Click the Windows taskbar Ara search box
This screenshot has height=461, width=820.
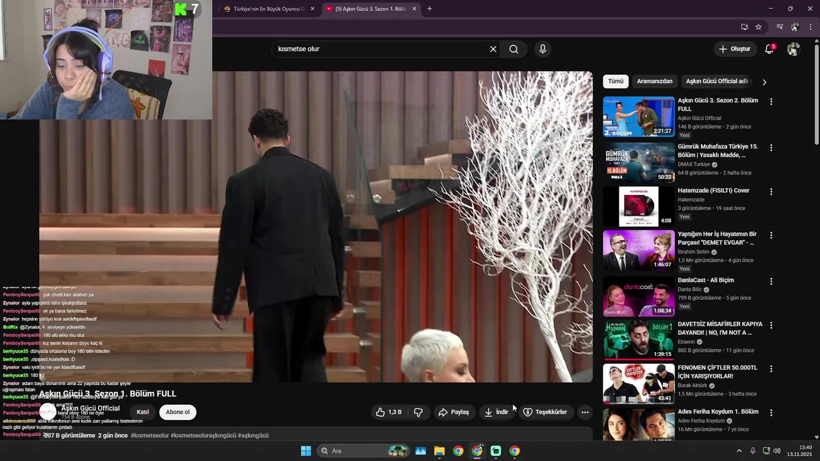point(364,451)
